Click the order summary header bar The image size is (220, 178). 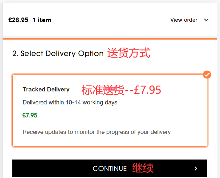(110, 20)
